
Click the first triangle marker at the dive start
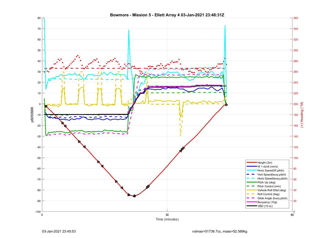click(46, 106)
